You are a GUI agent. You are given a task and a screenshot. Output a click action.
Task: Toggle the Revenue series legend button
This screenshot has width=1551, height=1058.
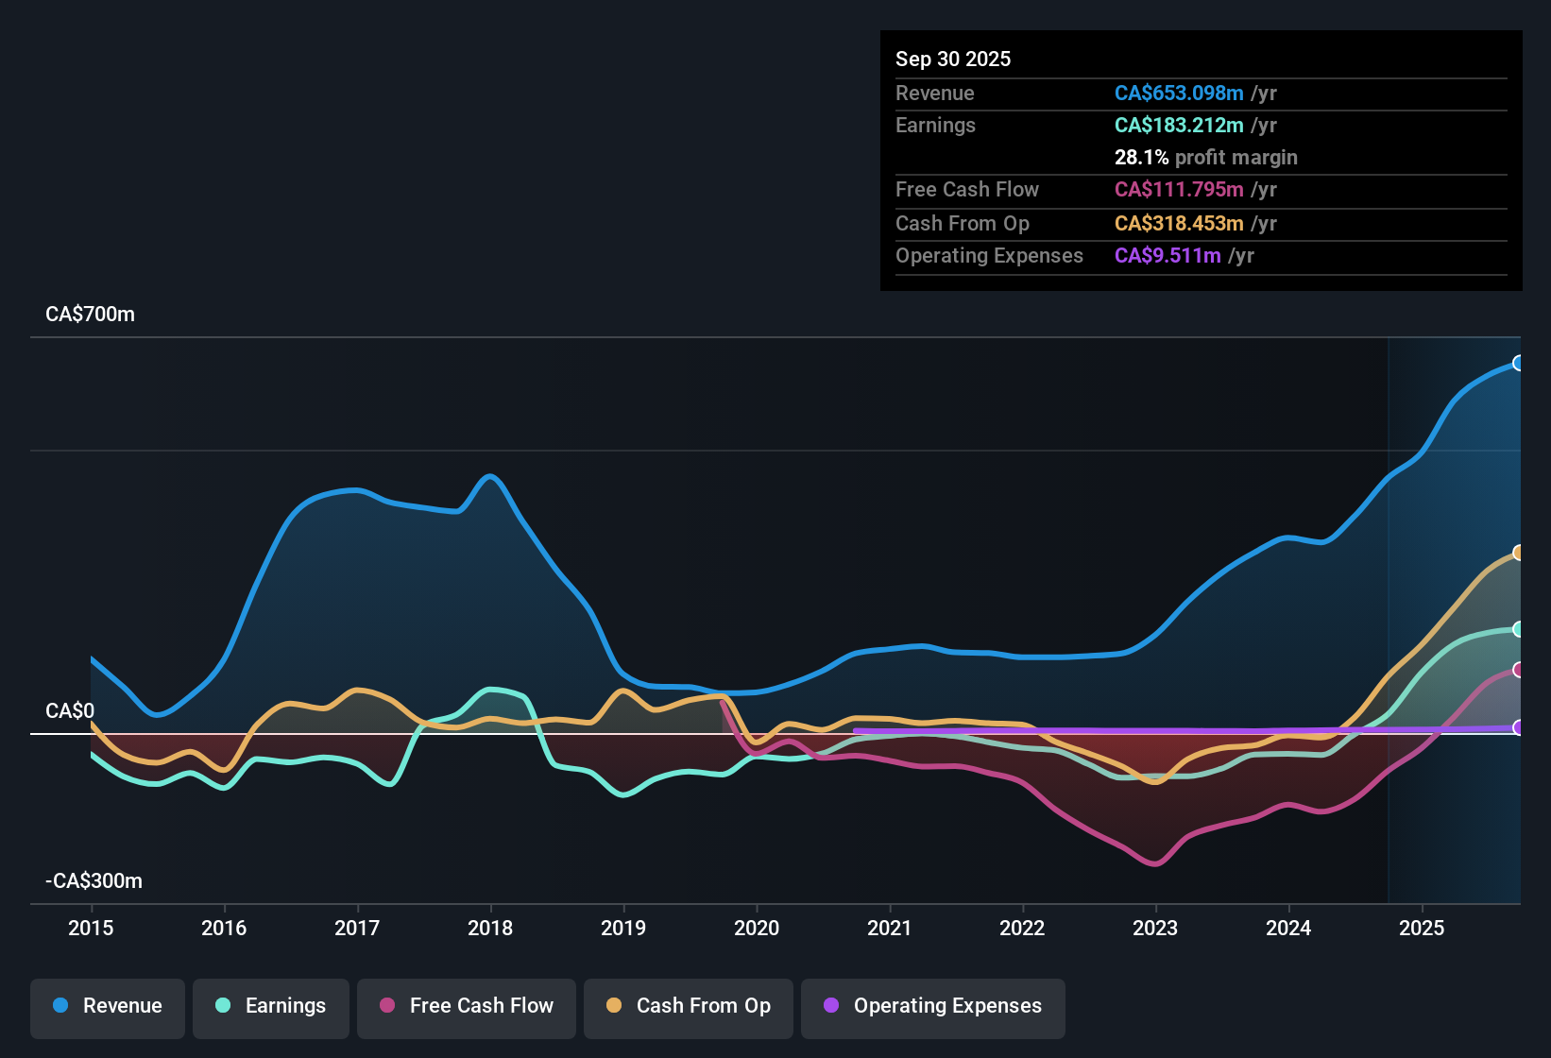pyautogui.click(x=108, y=1006)
